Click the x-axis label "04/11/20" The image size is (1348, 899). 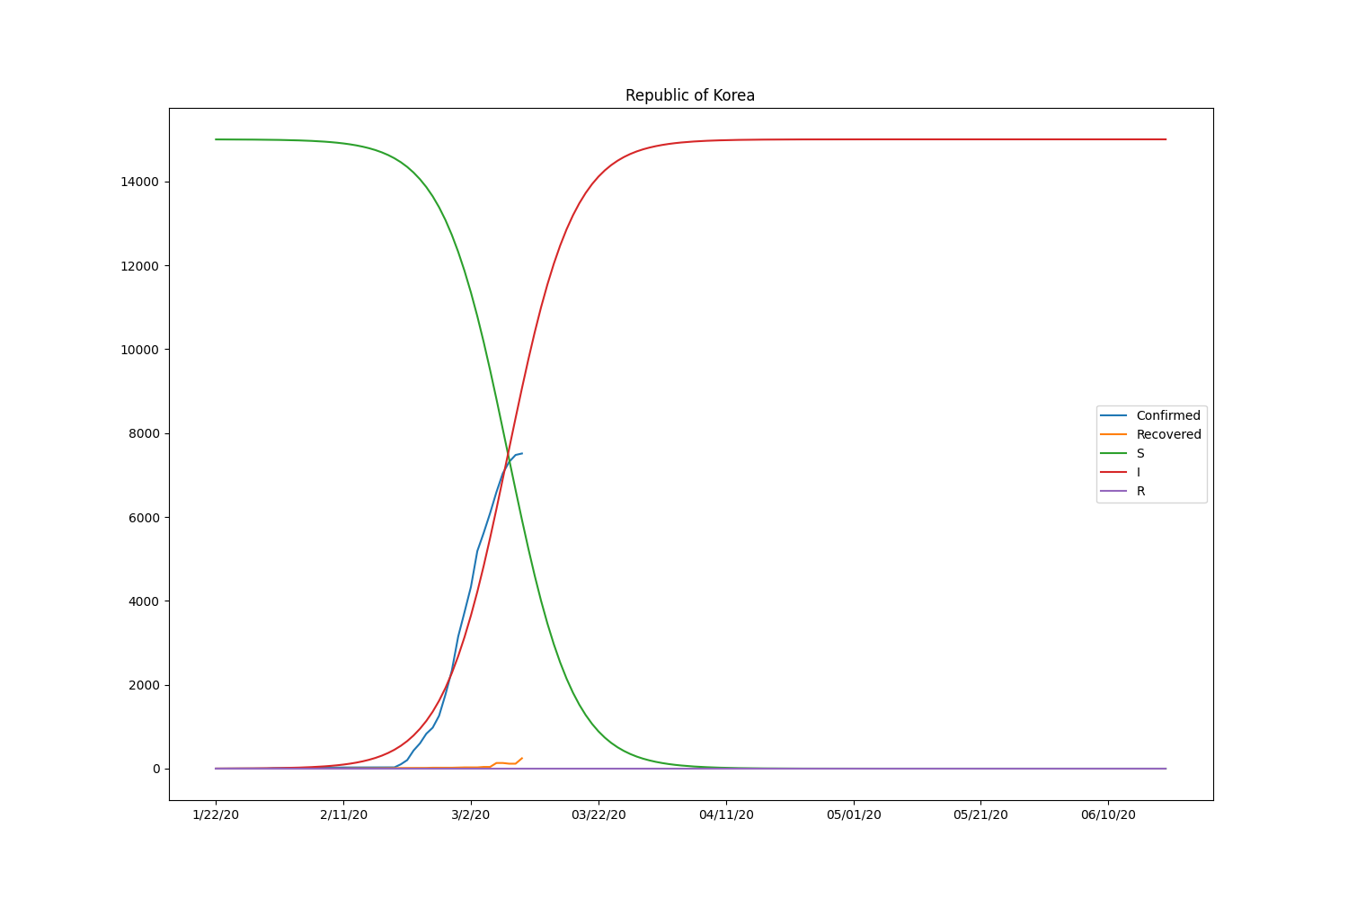click(x=726, y=814)
